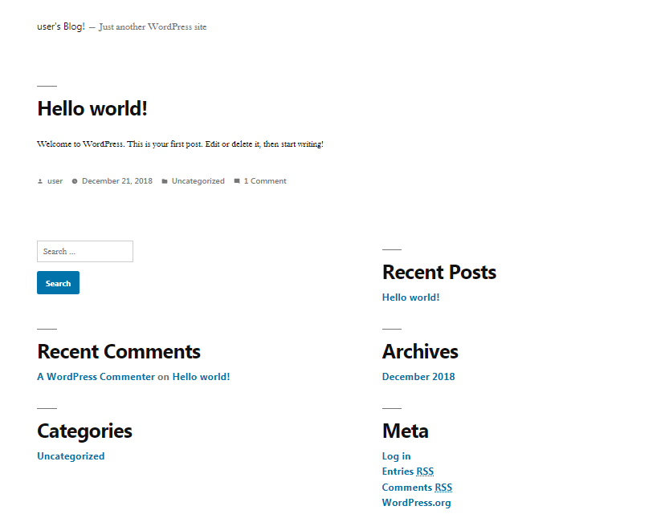Open Hello world! link in Recent Comments

click(x=201, y=377)
